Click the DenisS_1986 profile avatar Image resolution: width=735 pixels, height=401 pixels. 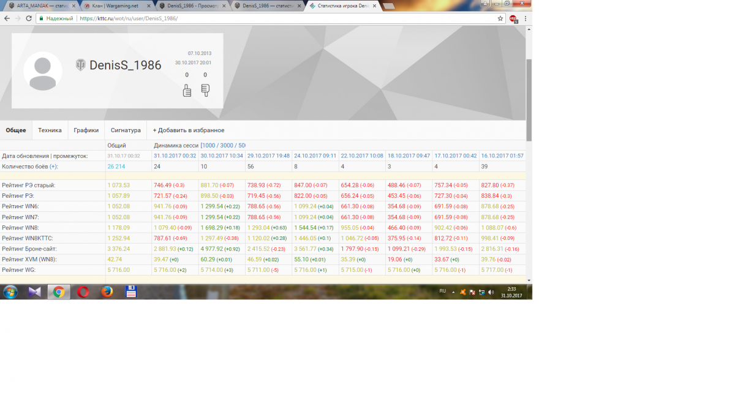pos(43,71)
